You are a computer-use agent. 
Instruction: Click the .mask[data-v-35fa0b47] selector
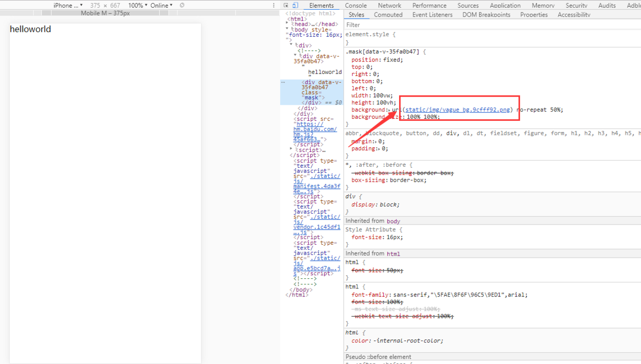point(382,52)
